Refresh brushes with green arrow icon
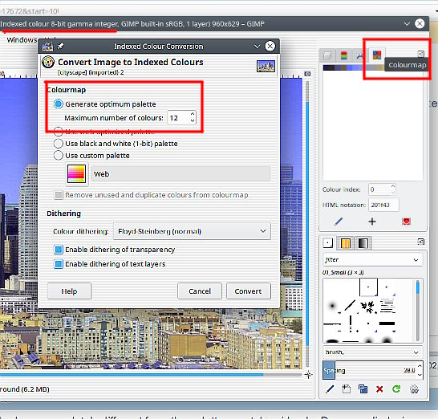438x419 pixels. [x=396, y=388]
